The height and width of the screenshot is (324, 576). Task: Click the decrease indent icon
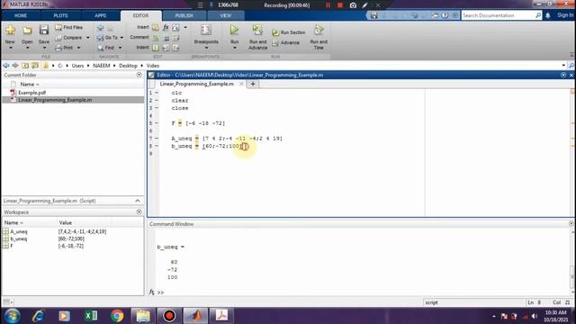point(176,48)
